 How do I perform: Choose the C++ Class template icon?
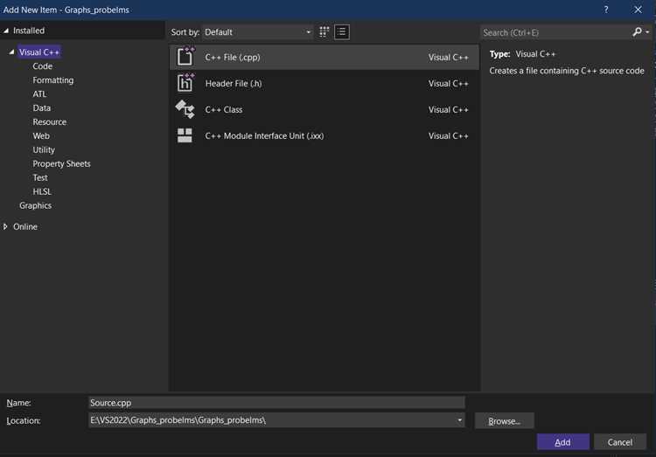tap(185, 109)
